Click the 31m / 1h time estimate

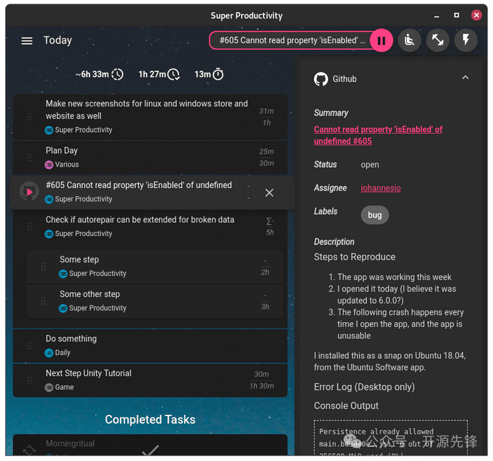[267, 117]
